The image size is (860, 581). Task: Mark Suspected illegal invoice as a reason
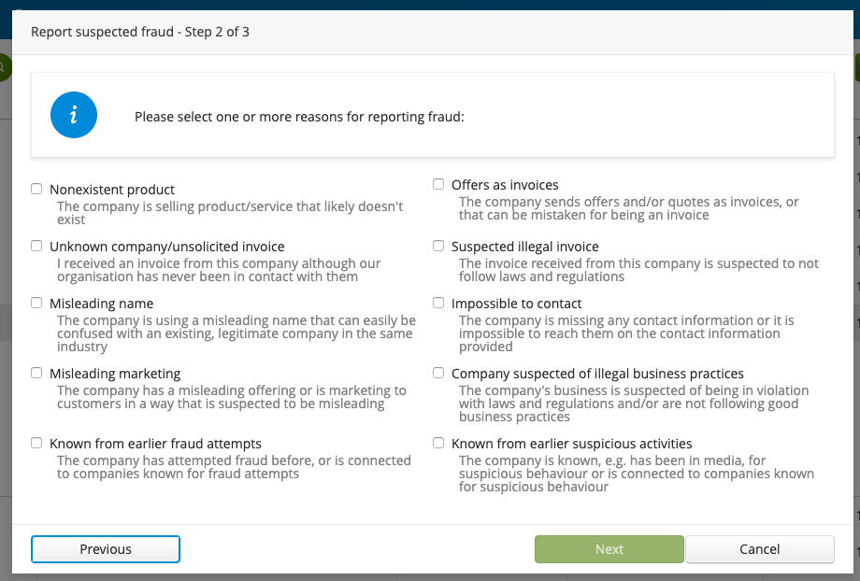pos(438,246)
